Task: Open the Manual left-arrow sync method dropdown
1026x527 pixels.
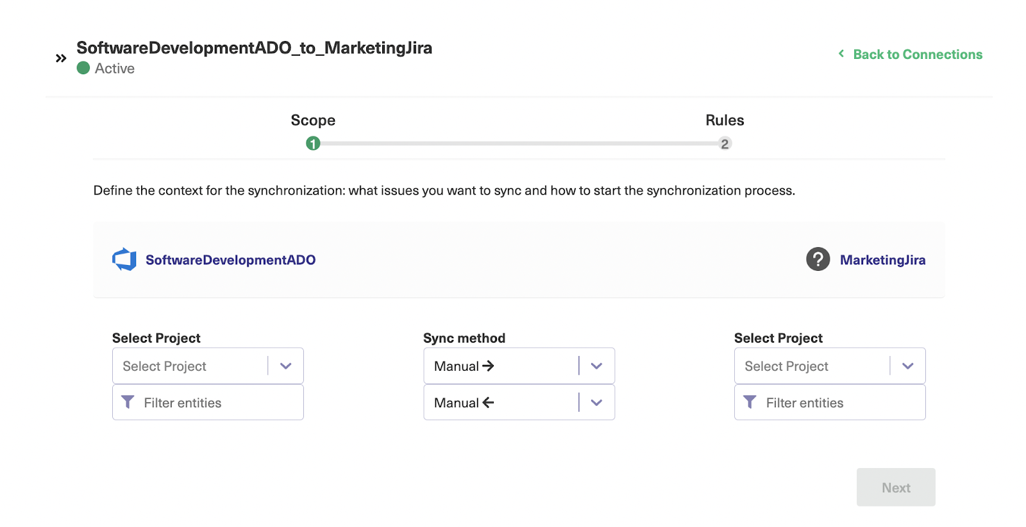Action: click(519, 402)
